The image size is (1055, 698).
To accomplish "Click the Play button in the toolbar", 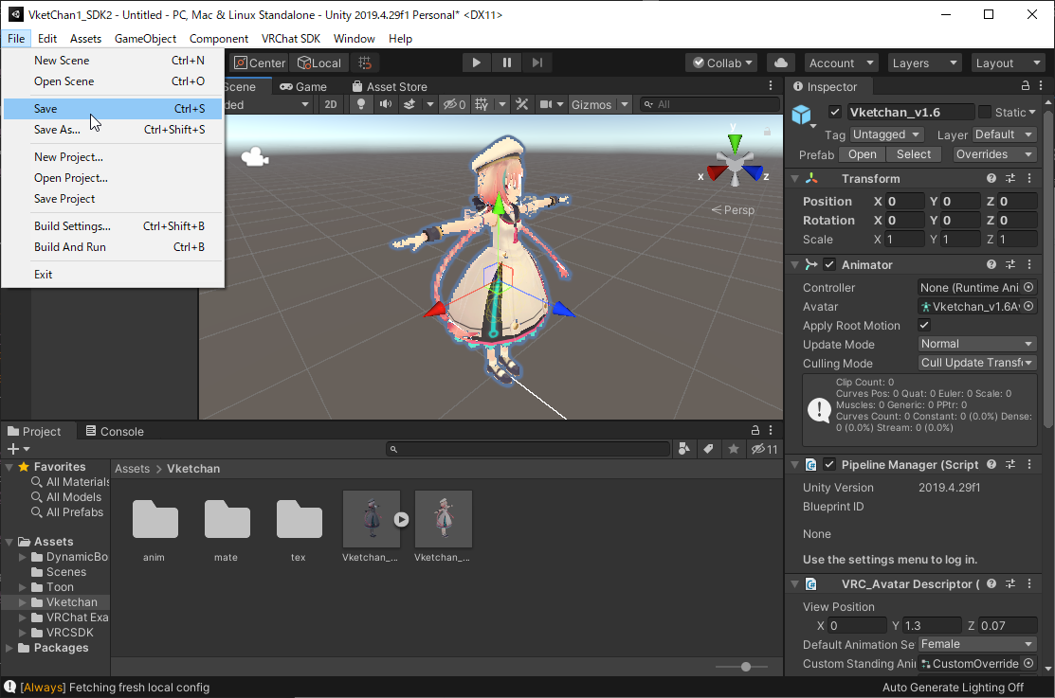I will [476, 63].
